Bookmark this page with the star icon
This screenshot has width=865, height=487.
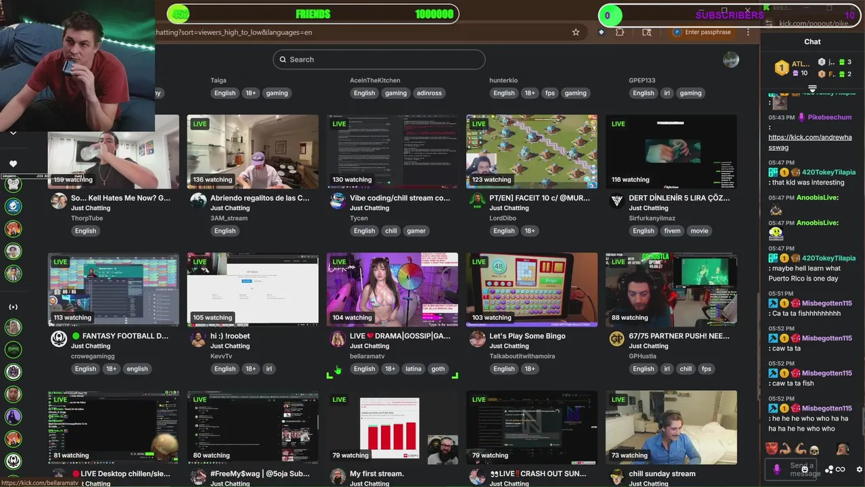[x=576, y=32]
